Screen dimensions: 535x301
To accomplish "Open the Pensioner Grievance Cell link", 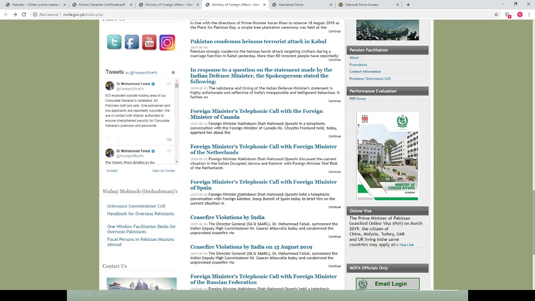I will [x=370, y=79].
